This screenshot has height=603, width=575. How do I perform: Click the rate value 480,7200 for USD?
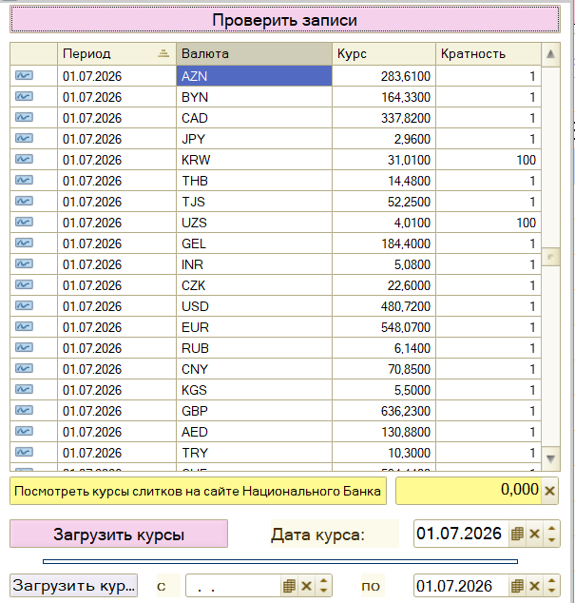coord(406,306)
